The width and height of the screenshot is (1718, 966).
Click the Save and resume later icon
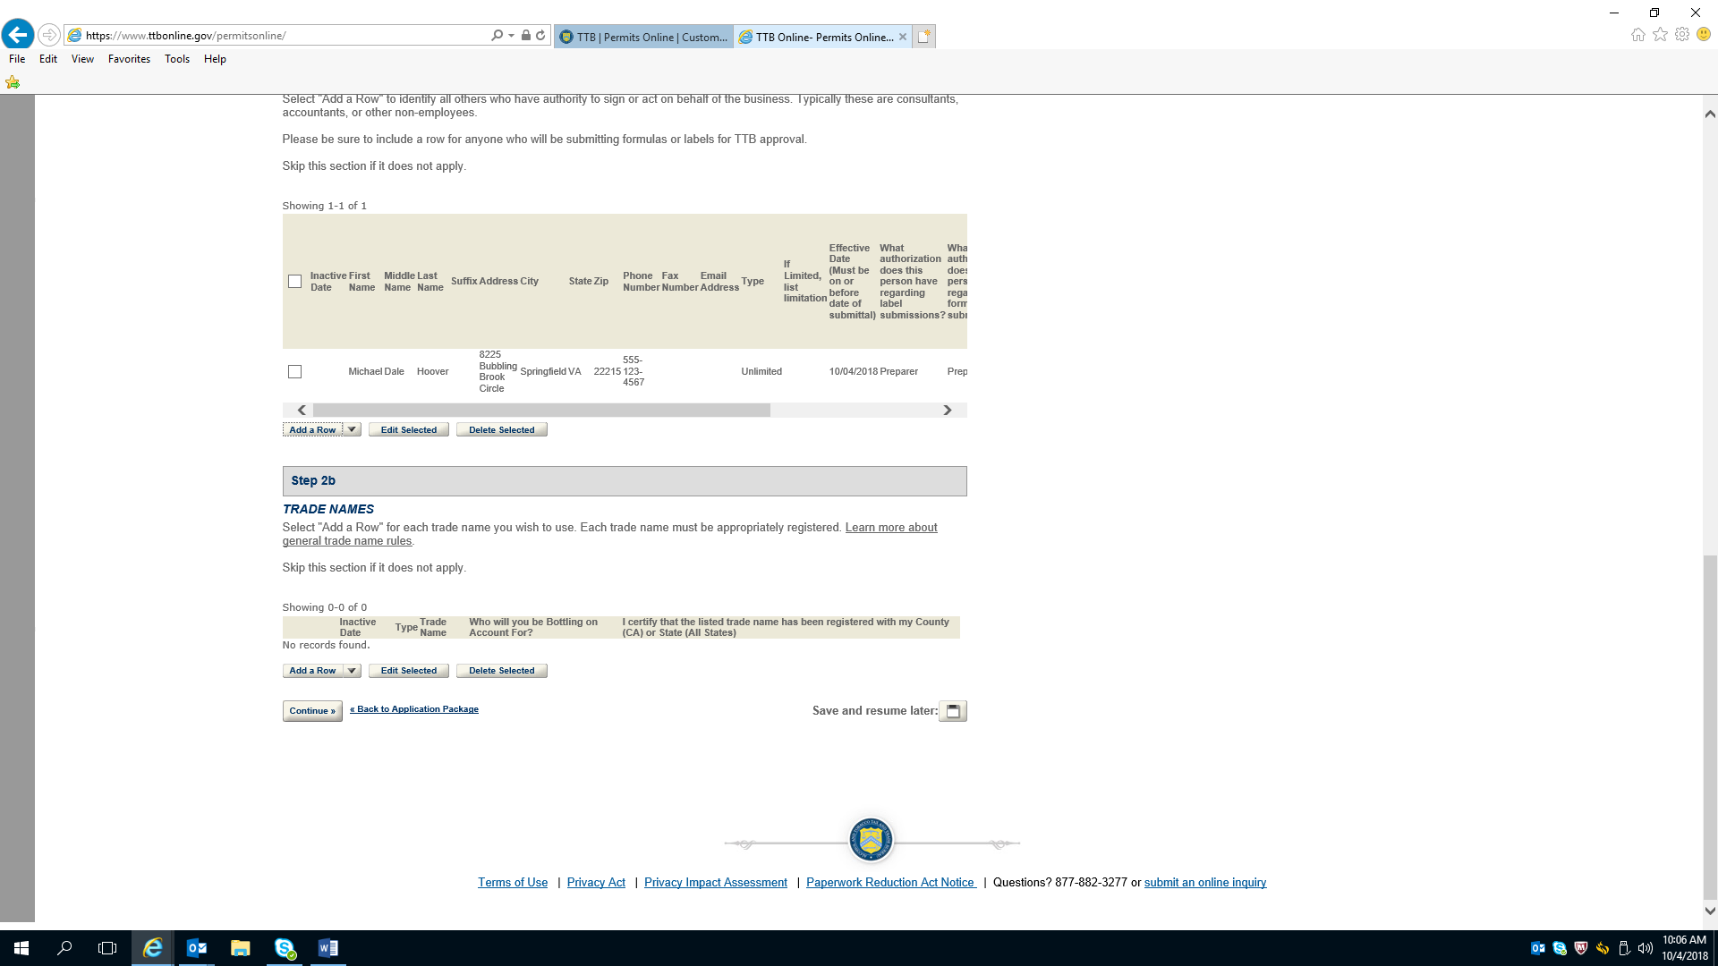pos(953,711)
